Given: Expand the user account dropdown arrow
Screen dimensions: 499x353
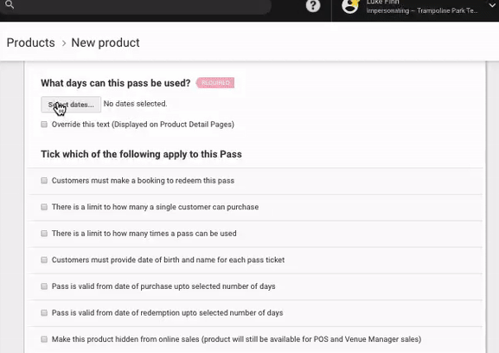Looking at the screenshot, I should 492,5.
